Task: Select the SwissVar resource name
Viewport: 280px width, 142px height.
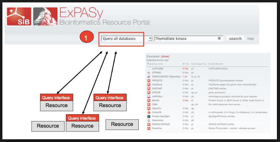Action: [157, 128]
